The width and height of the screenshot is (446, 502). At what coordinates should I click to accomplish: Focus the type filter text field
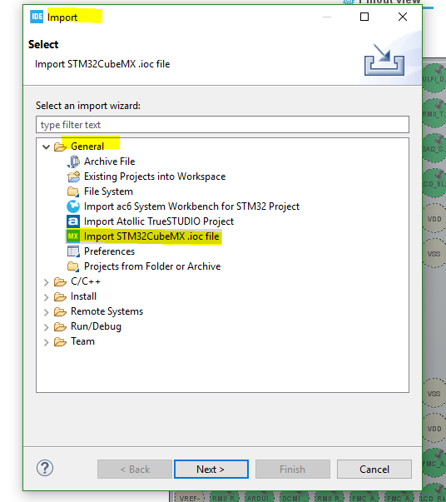point(222,125)
